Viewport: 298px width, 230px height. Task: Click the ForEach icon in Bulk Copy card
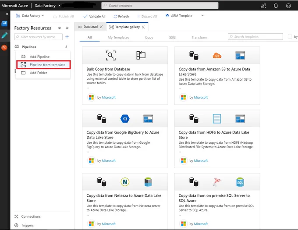click(x=141, y=55)
